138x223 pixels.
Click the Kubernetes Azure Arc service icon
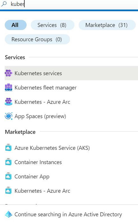9,102
